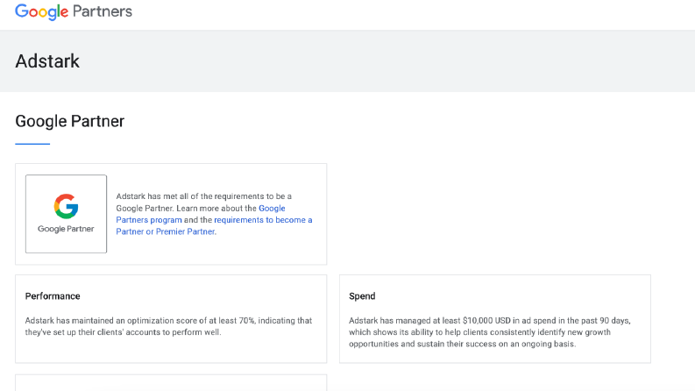Viewport: 695px width, 391px height.
Task: Click the Google Partners logo
Action: [x=74, y=11]
